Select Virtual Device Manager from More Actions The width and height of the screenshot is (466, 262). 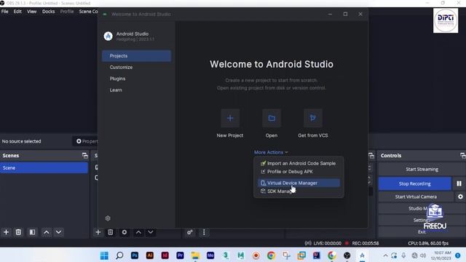click(299, 183)
